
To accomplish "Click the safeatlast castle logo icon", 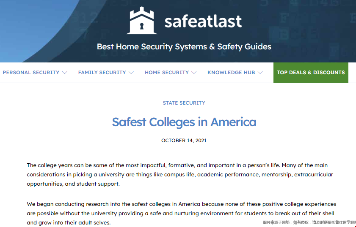I will (142, 20).
